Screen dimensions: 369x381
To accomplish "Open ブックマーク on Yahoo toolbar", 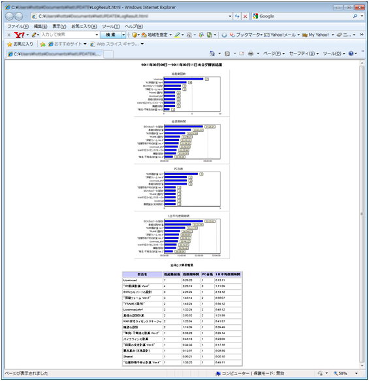I will [246, 35].
